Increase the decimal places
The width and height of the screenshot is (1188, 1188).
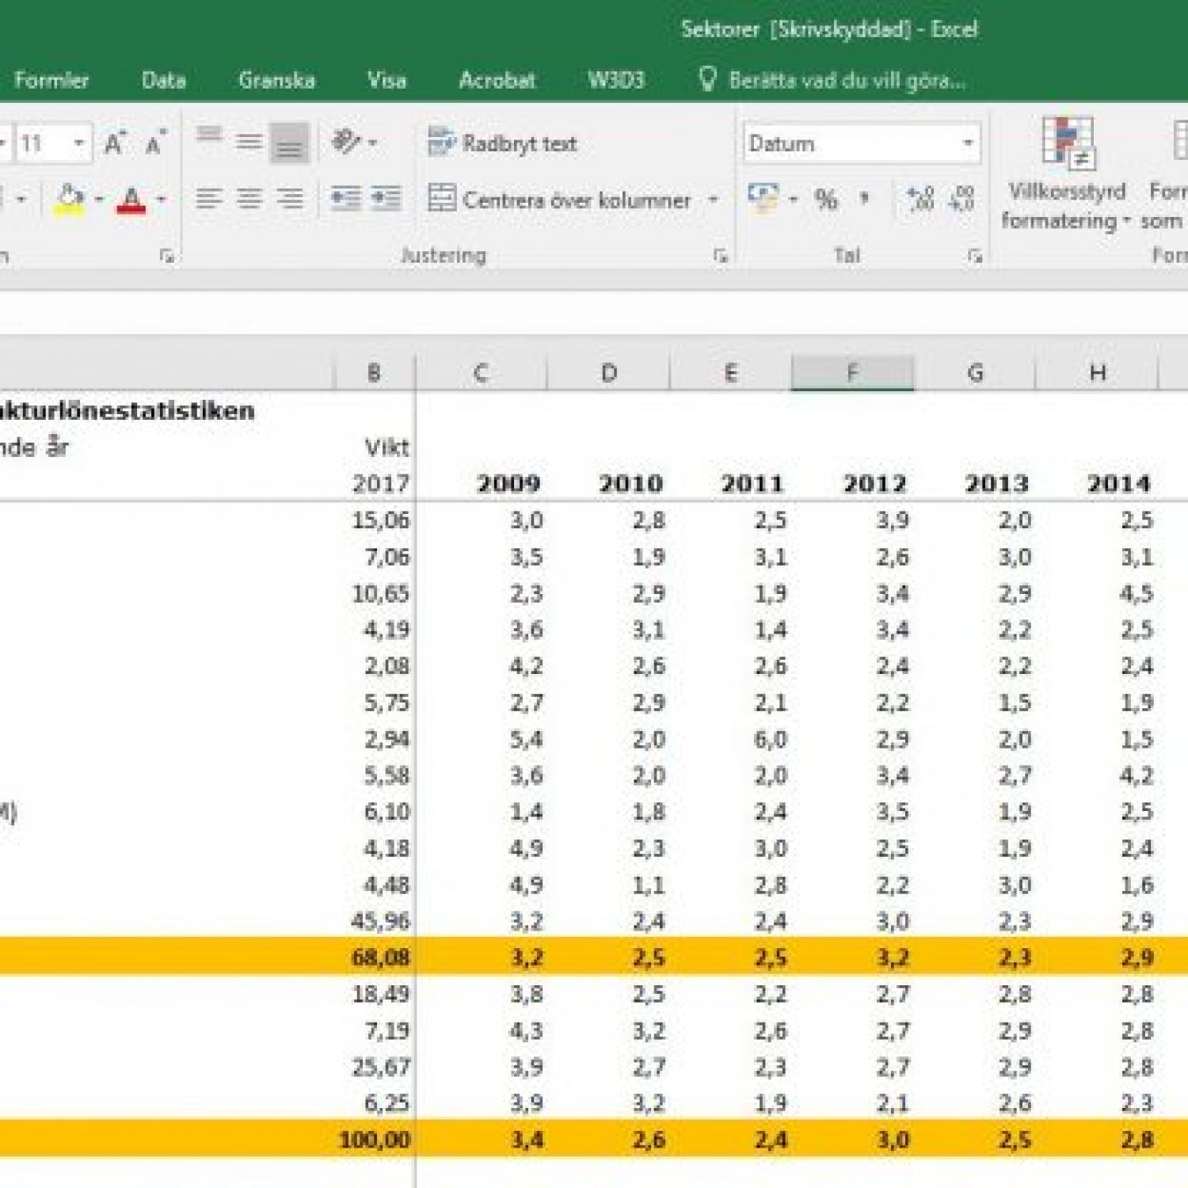pos(920,199)
